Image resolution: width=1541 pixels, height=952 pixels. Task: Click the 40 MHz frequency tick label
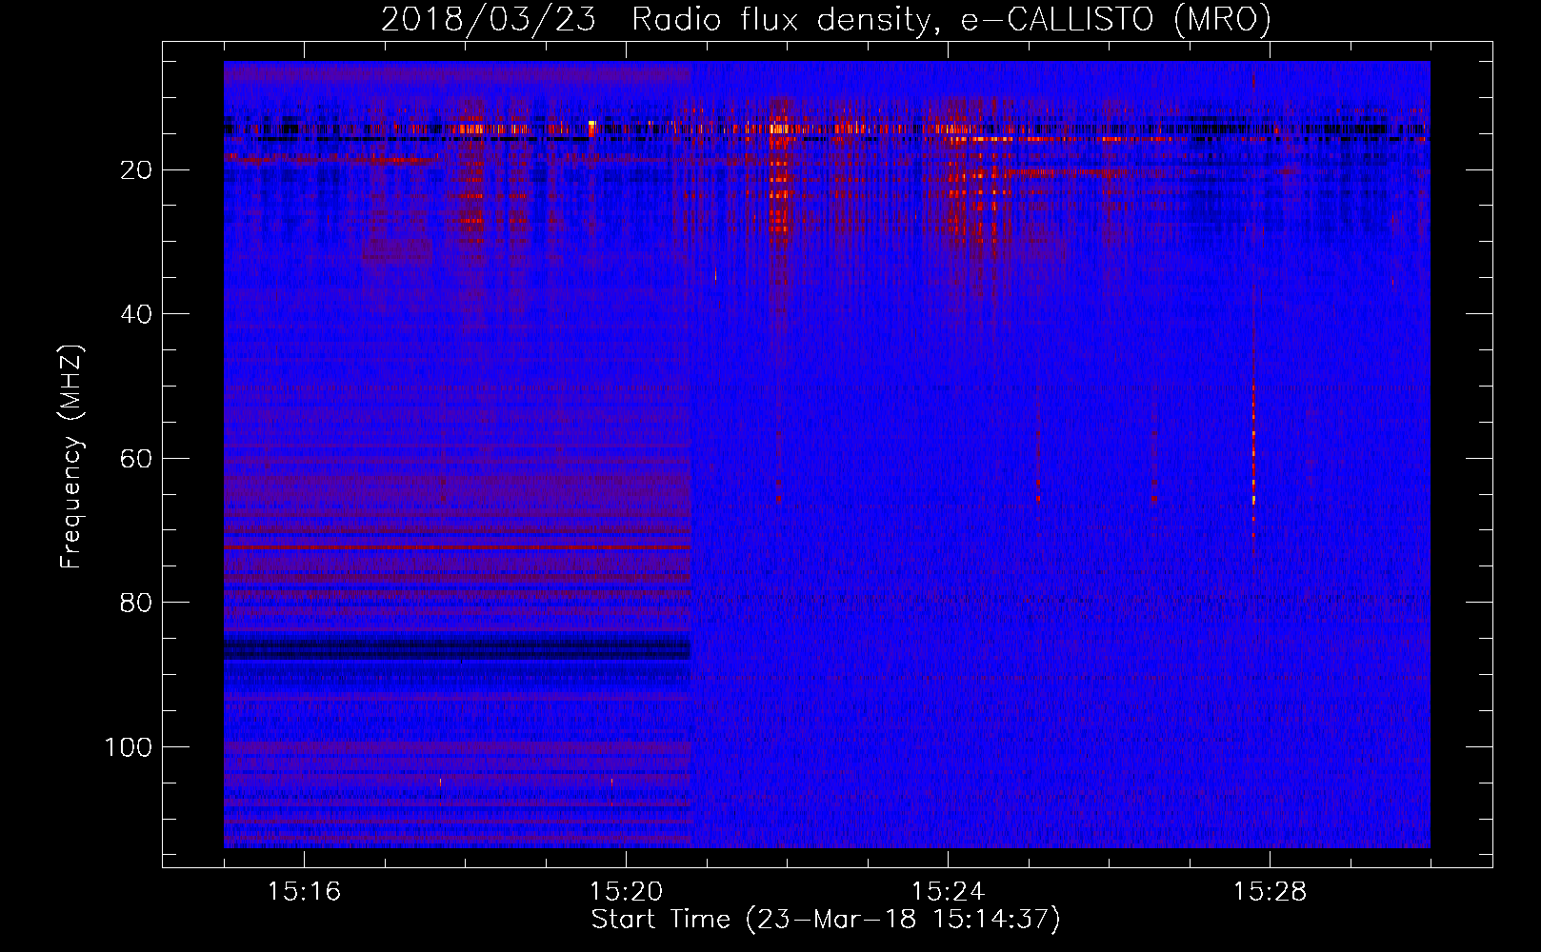(137, 314)
